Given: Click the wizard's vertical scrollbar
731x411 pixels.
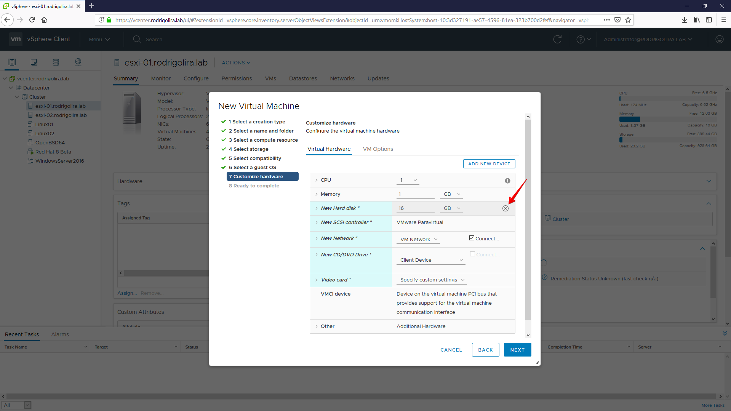Looking at the screenshot, I should click(528, 221).
